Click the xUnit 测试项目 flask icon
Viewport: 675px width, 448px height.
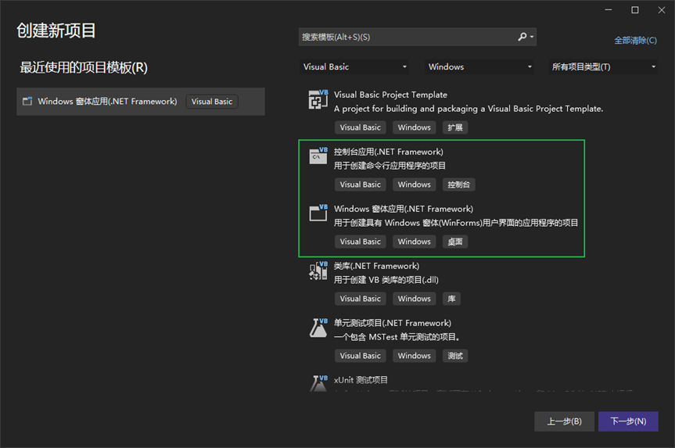318,383
